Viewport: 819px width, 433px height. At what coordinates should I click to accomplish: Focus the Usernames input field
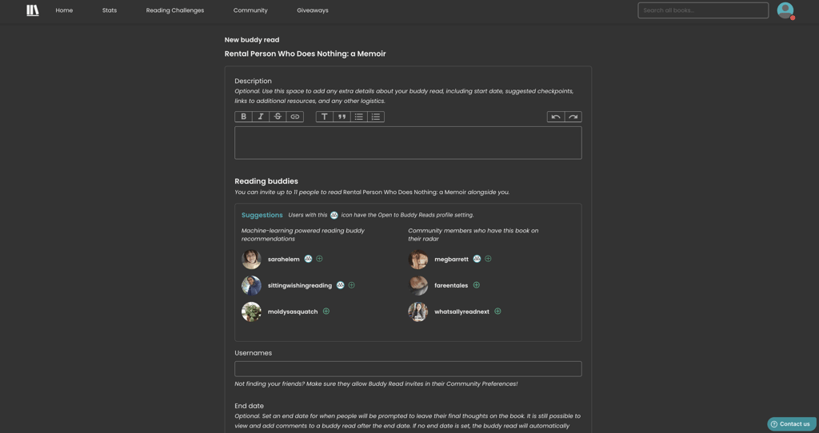pyautogui.click(x=408, y=369)
